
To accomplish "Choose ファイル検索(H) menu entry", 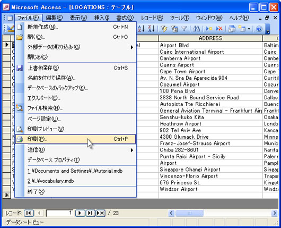I will 75,108.
